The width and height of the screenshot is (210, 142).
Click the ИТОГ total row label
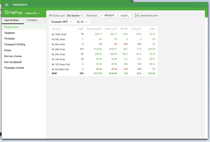[x=55, y=73]
